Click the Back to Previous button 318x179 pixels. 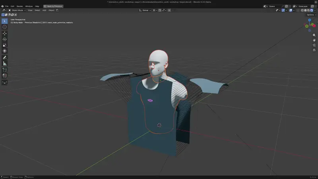(x=53, y=6)
